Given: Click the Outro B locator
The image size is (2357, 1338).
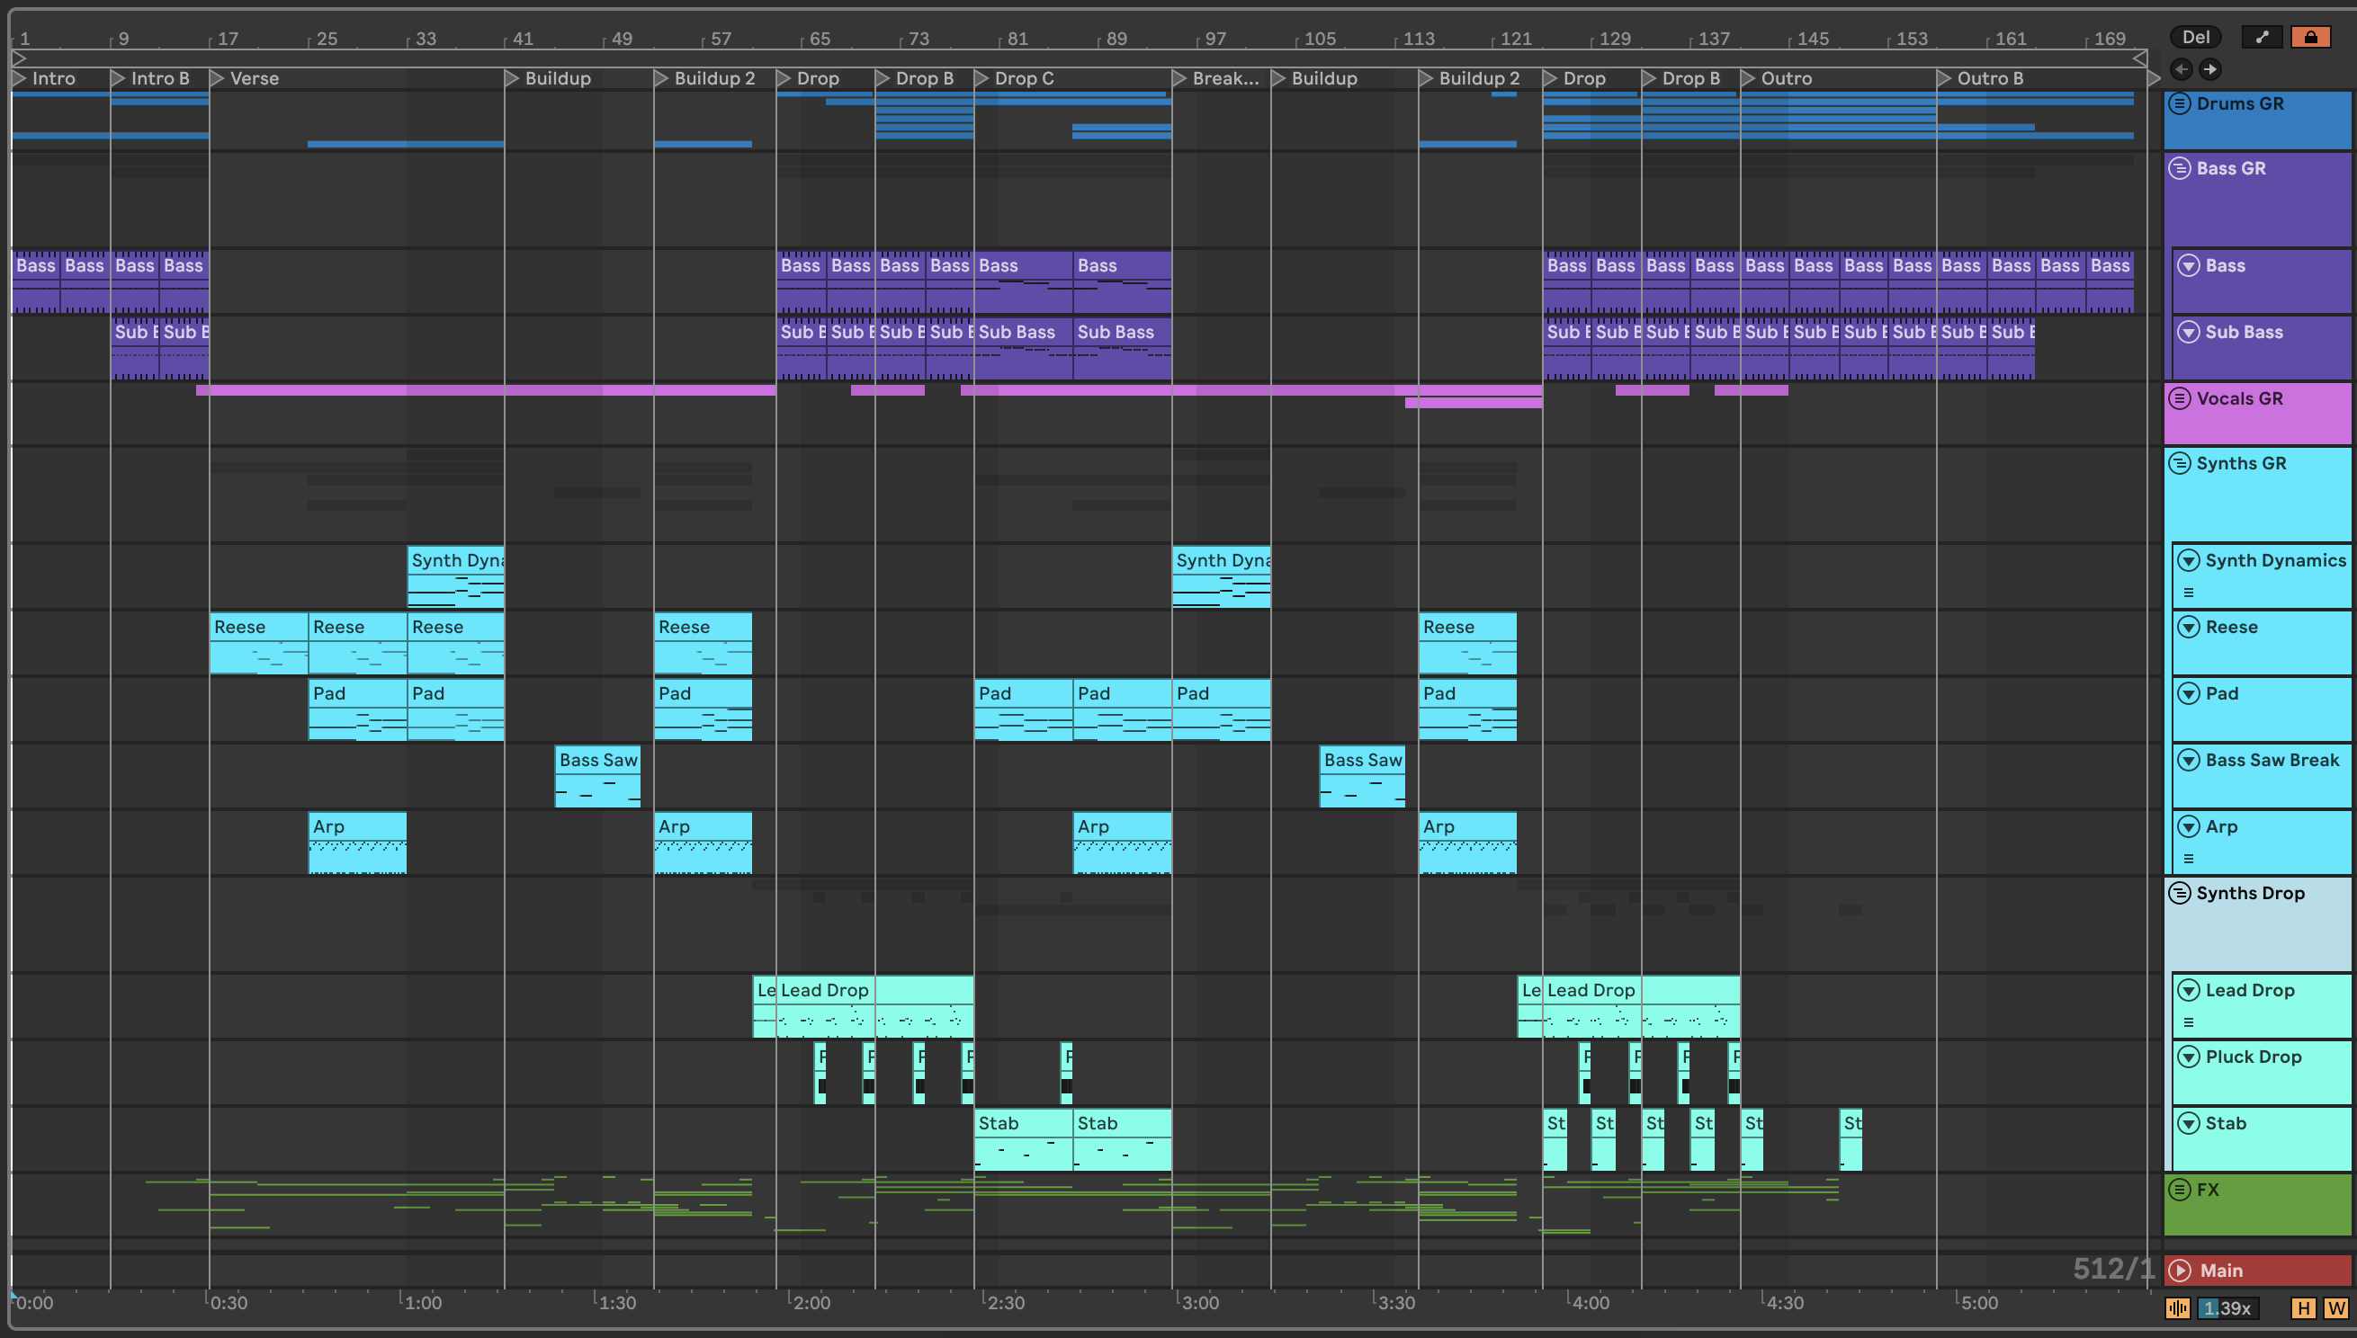Looking at the screenshot, I should tap(1944, 79).
